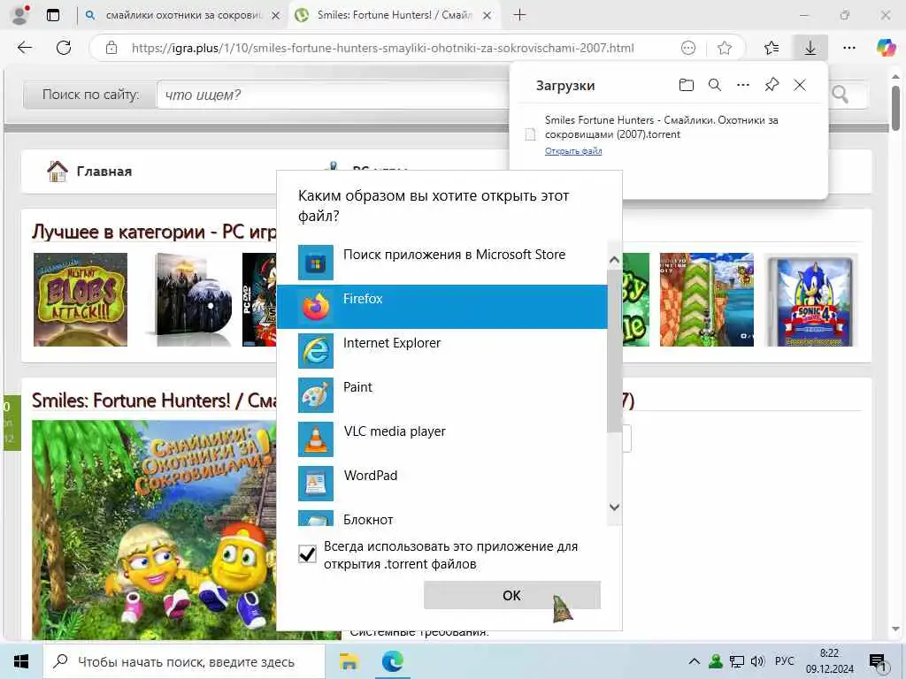
Task: Choose the Internet Explorer icon
Action: (316, 351)
